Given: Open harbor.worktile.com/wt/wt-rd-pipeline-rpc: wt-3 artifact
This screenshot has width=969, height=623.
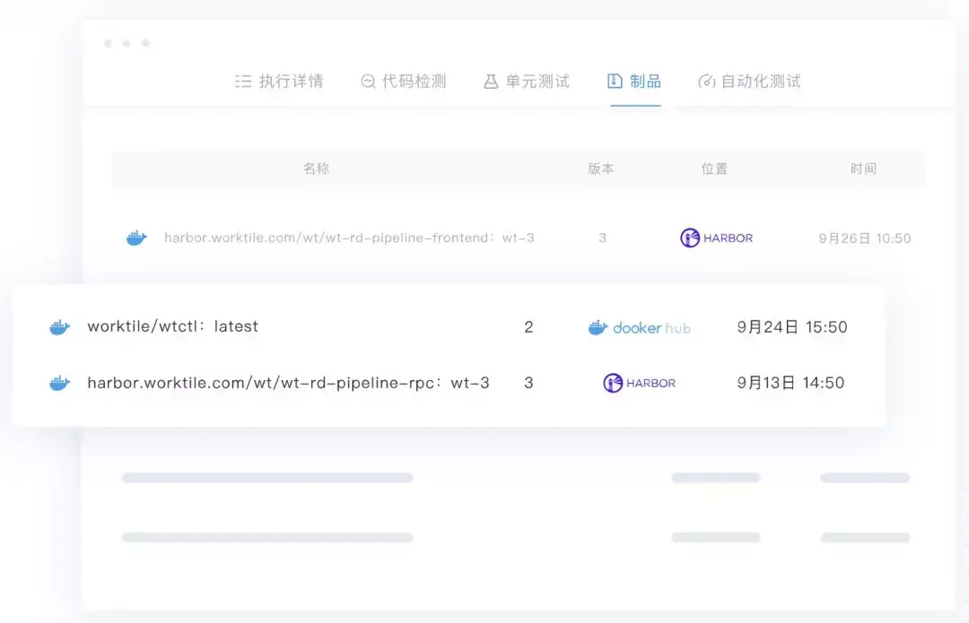Looking at the screenshot, I should pyautogui.click(x=289, y=383).
